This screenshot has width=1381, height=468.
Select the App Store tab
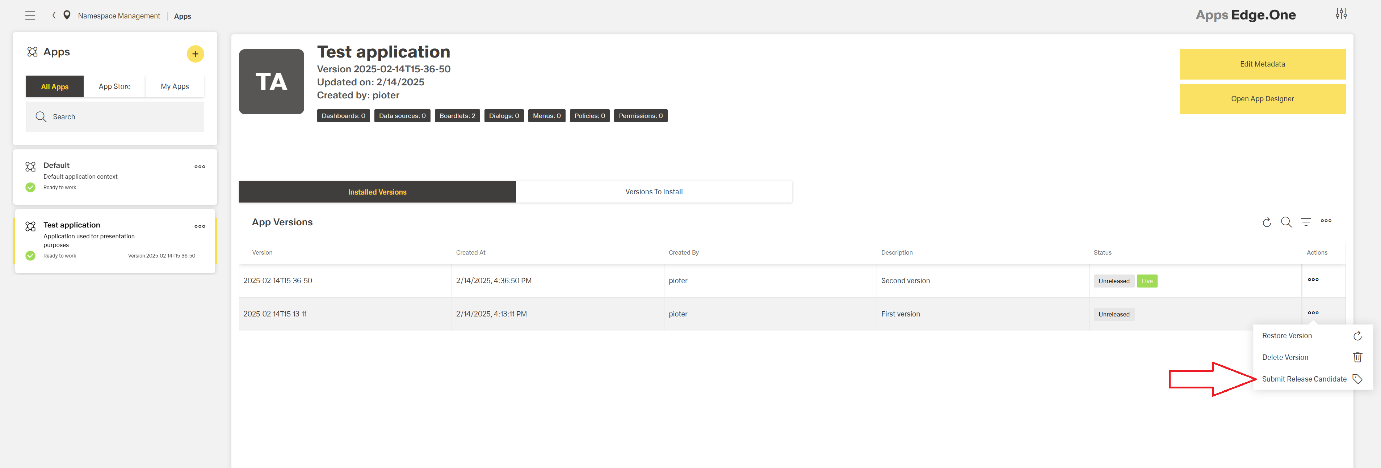click(x=114, y=86)
